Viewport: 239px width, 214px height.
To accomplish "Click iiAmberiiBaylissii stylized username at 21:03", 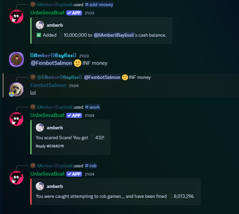I will (53, 56).
